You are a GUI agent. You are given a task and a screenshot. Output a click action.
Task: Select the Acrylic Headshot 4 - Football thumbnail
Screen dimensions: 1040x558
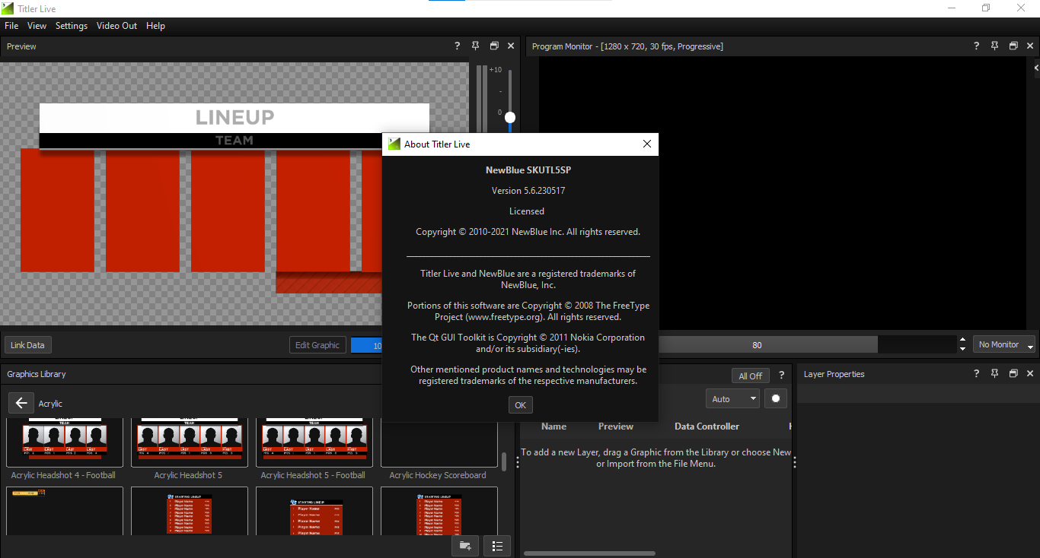pos(65,442)
